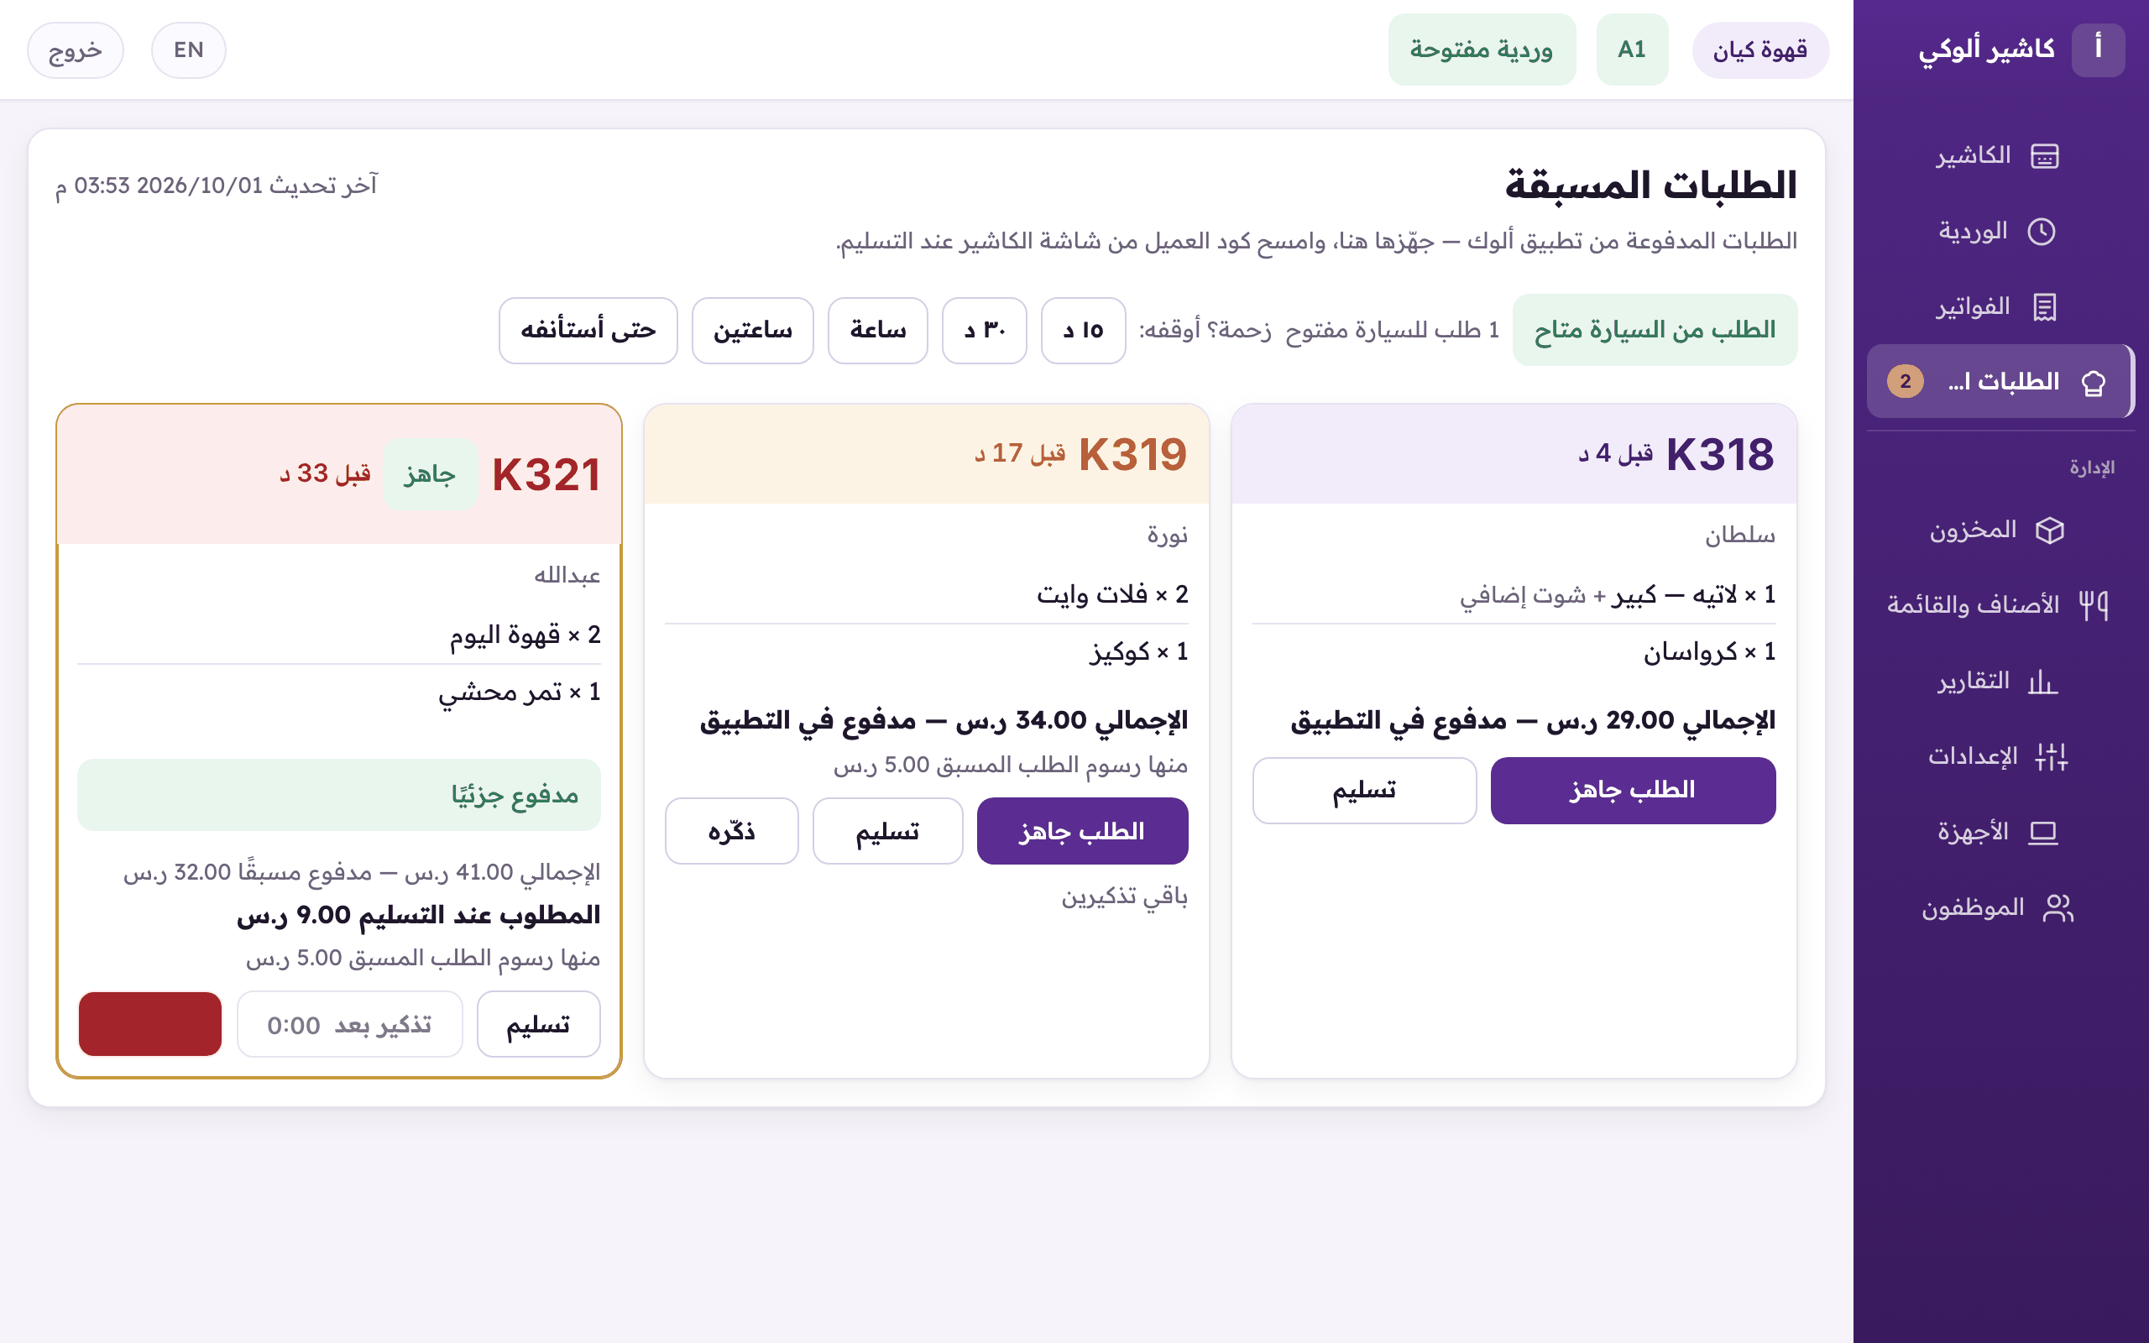This screenshot has height=1343, width=2149.
Task: Click تسليم on order K321
Action: [x=538, y=1024]
